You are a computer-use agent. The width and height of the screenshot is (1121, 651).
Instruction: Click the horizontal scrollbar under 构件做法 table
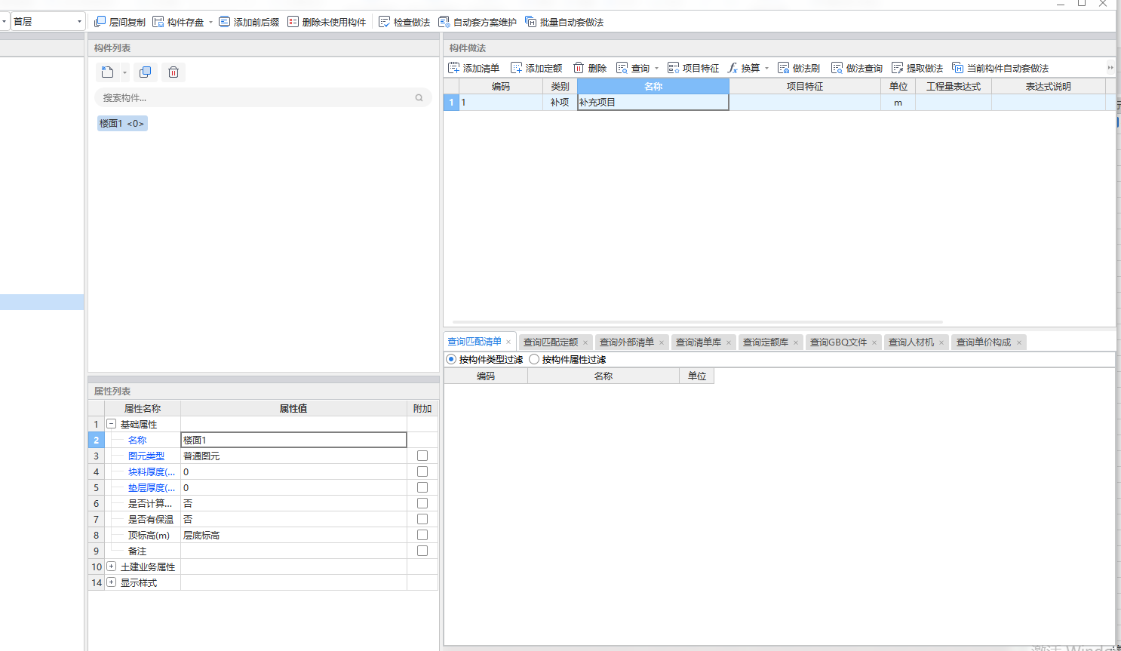(697, 322)
